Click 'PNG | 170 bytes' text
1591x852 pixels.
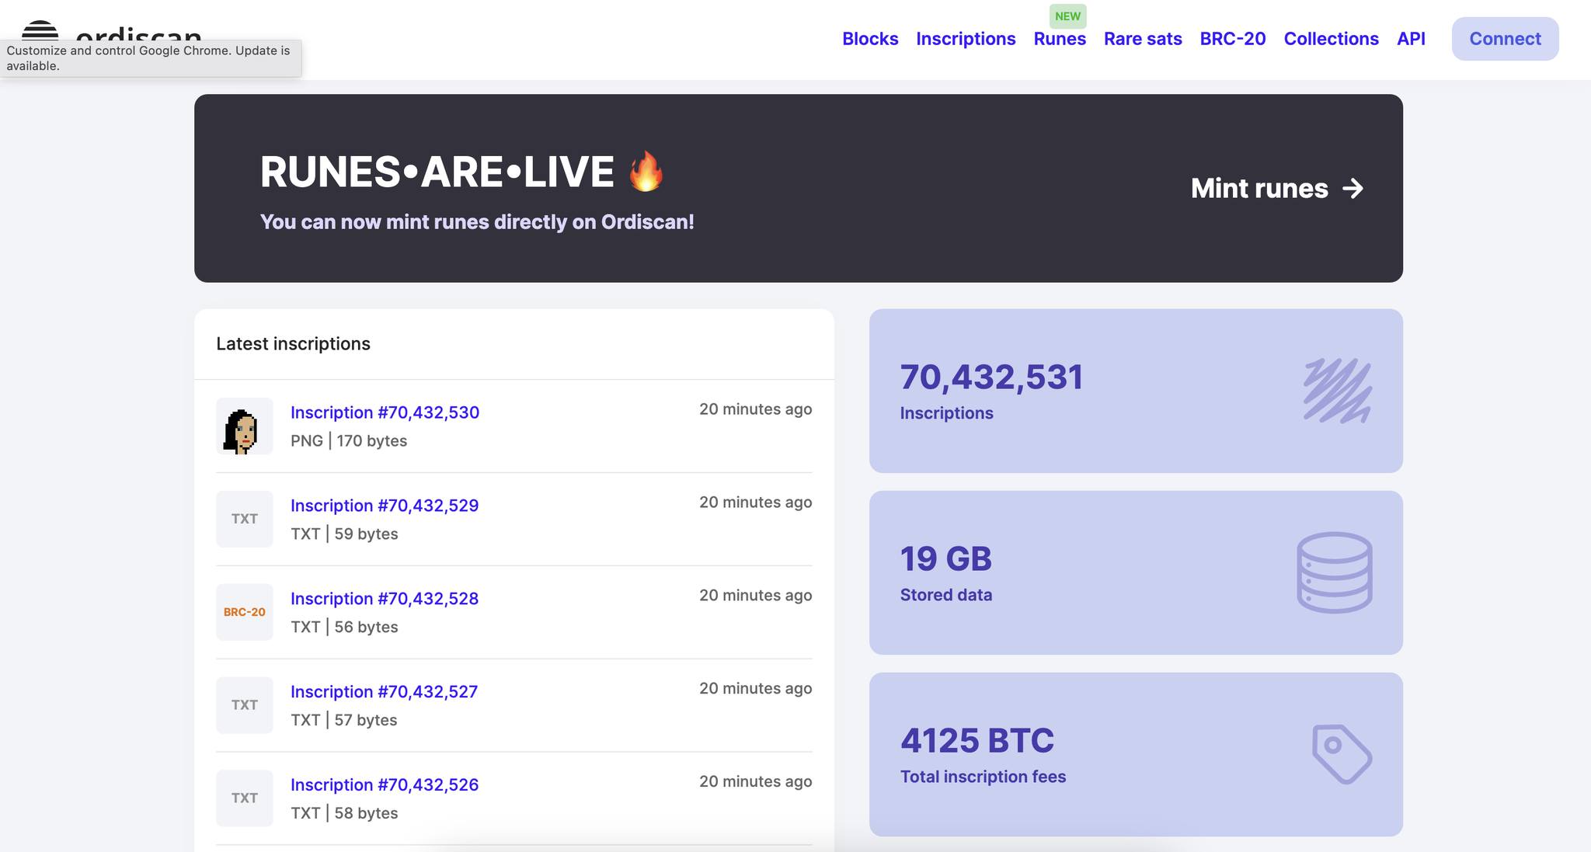tap(349, 441)
